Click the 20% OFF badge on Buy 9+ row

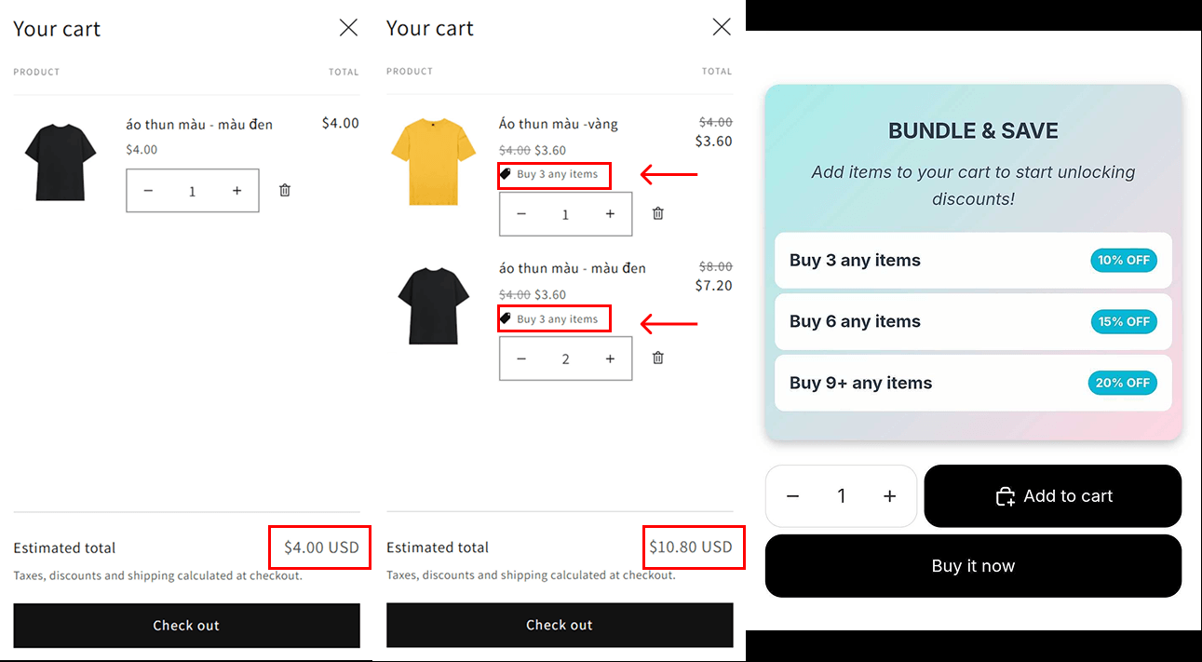1123,383
